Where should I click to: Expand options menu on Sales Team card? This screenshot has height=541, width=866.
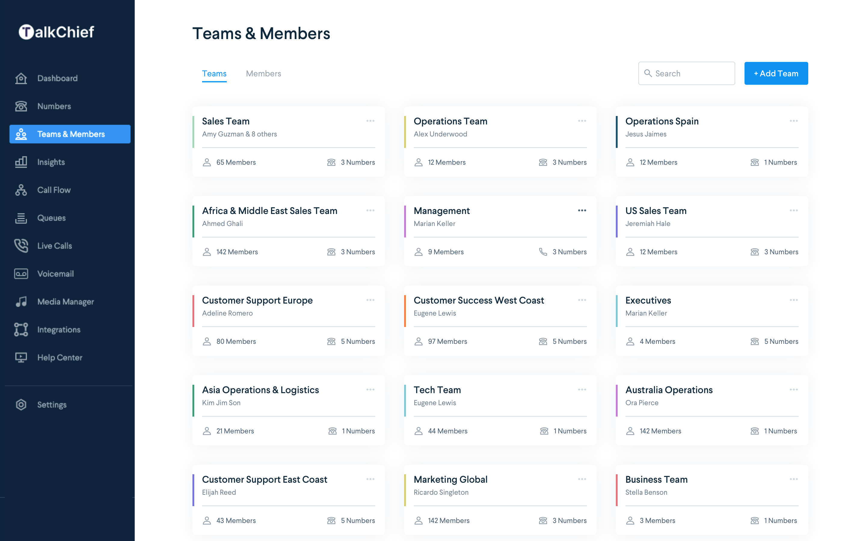tap(370, 121)
